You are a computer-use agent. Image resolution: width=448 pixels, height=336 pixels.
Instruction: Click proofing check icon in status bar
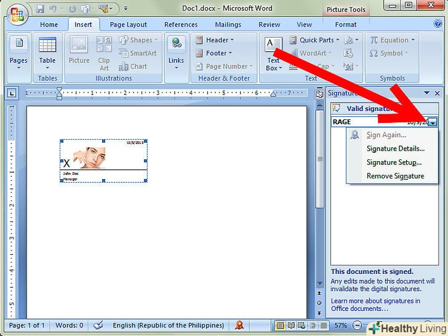(98, 325)
